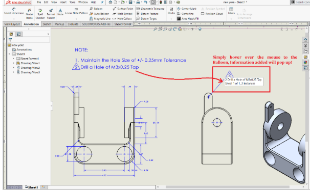Click the filter funnel icon in tree panel
Image resolution: width=310 pixels, height=190 pixels.
coord(10,40)
